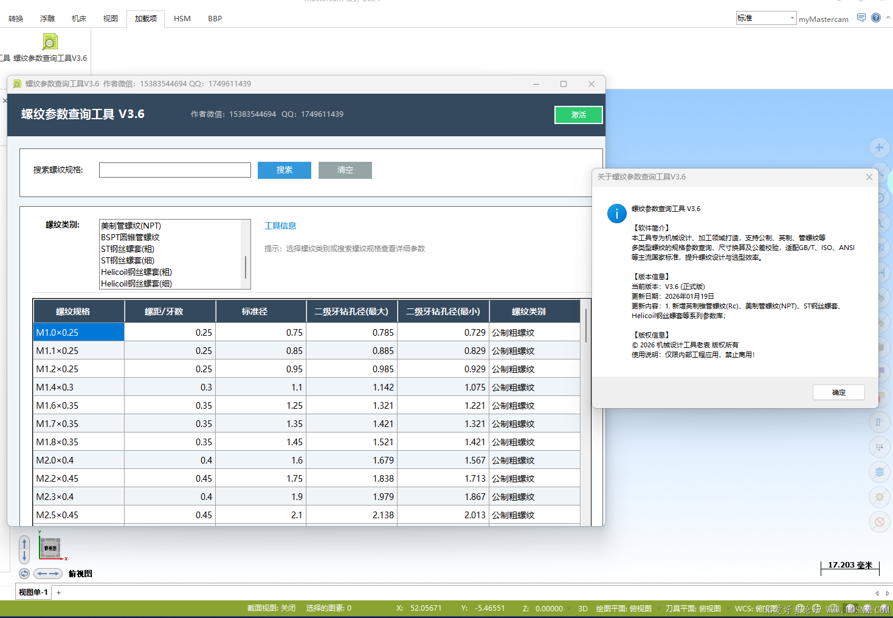Click the 工具信息 heading
This screenshot has width=893, height=618.
click(280, 226)
